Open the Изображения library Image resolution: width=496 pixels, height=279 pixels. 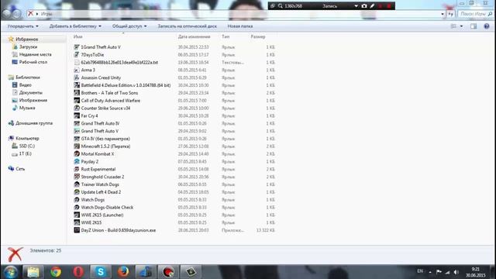[33, 100]
